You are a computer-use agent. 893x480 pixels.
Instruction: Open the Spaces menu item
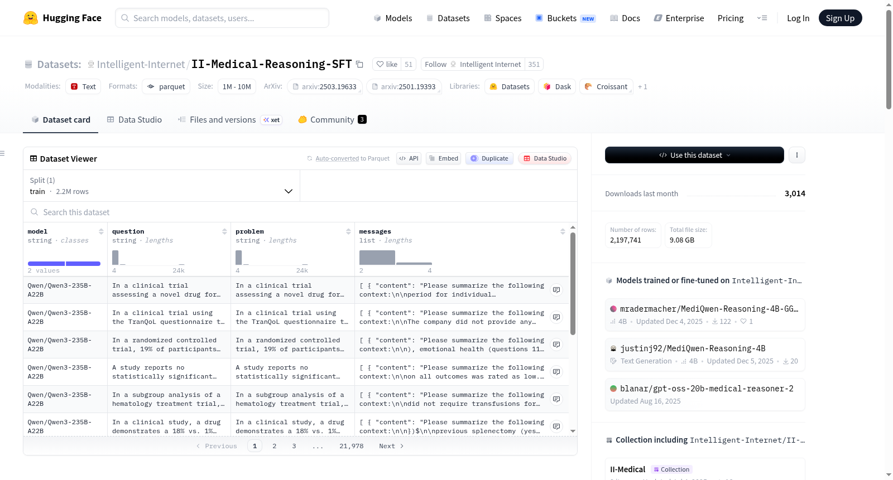pos(502,18)
